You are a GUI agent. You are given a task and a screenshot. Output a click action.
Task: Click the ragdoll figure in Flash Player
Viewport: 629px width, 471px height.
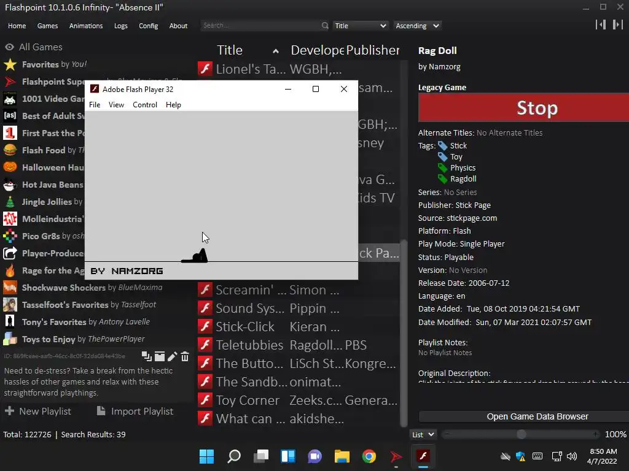[x=195, y=256]
